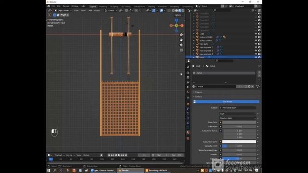Click the select box tool icon
The width and height of the screenshot is (308, 173).
coord(55,15)
